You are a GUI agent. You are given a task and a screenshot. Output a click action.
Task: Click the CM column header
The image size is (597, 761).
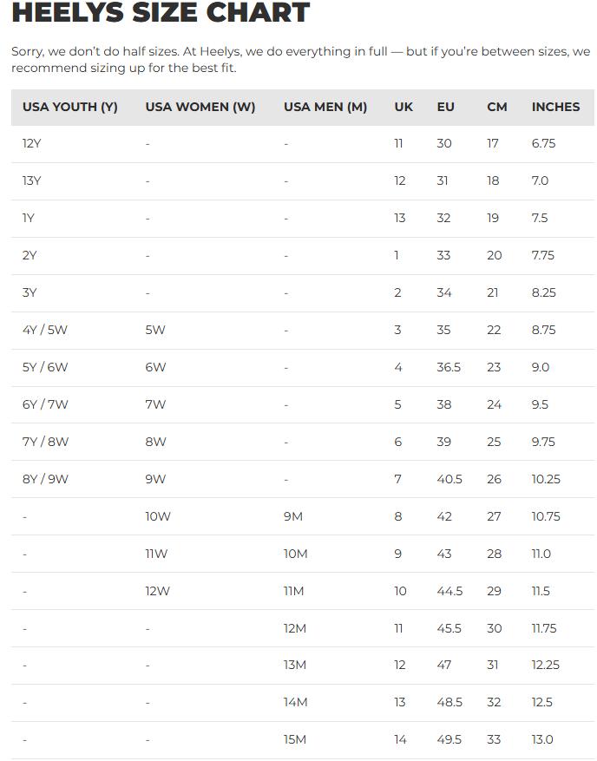(x=497, y=107)
